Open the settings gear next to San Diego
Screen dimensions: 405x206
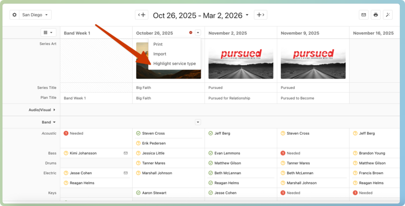coord(15,15)
